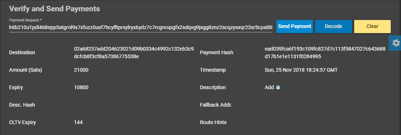401x135 pixels.
Task: Click the 10800 expiry value
Action: 81,87
